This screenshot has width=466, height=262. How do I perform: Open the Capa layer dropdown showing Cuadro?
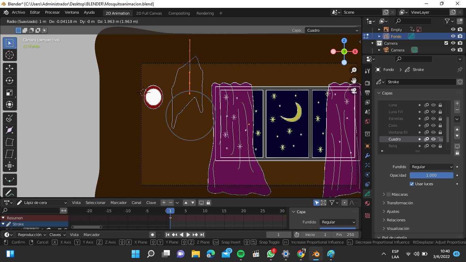(332, 30)
